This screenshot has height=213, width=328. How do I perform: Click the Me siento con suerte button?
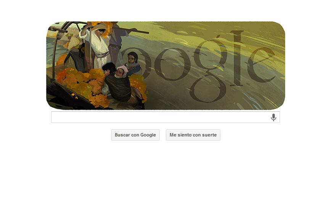pyautogui.click(x=193, y=135)
